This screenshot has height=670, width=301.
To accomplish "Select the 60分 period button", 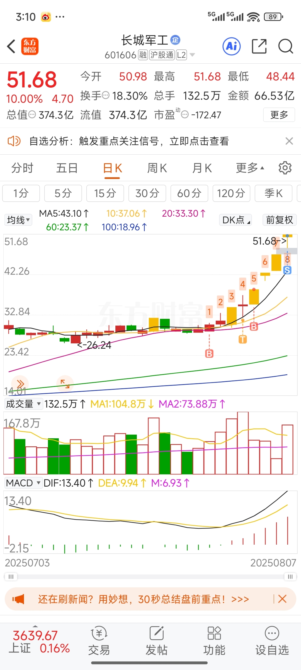I will [x=189, y=193].
